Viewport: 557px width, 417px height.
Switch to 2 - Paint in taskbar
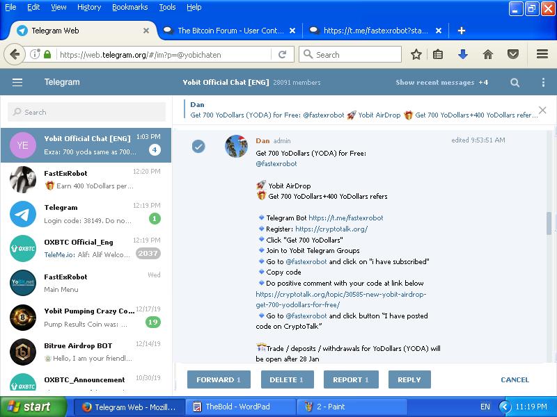pos(352,407)
